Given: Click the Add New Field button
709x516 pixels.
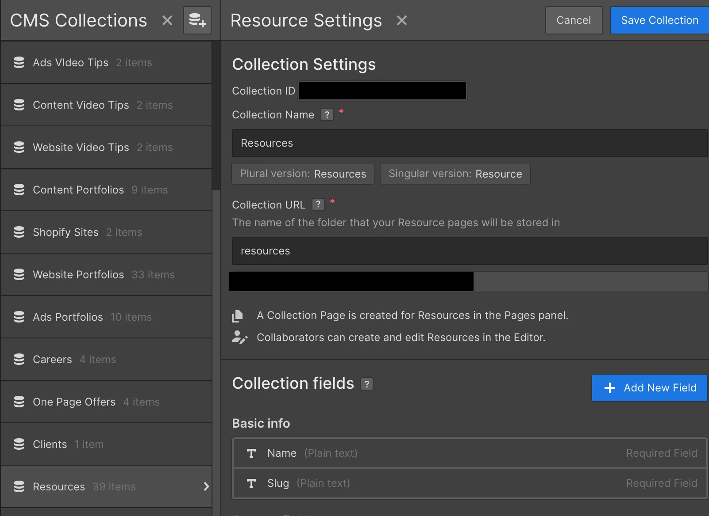Looking at the screenshot, I should (x=649, y=388).
